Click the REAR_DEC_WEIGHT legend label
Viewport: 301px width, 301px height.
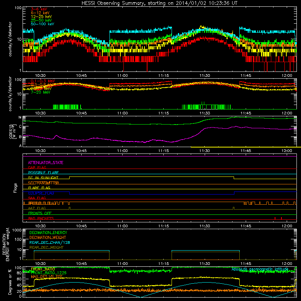click(x=46, y=248)
